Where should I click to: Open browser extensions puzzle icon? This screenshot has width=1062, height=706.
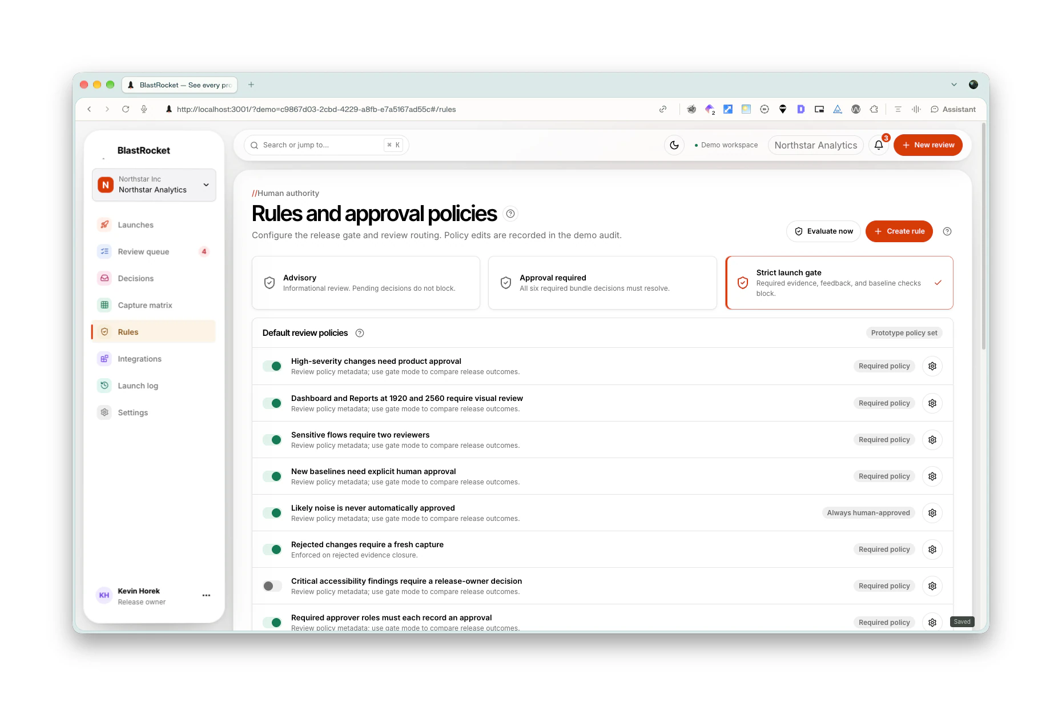[874, 109]
